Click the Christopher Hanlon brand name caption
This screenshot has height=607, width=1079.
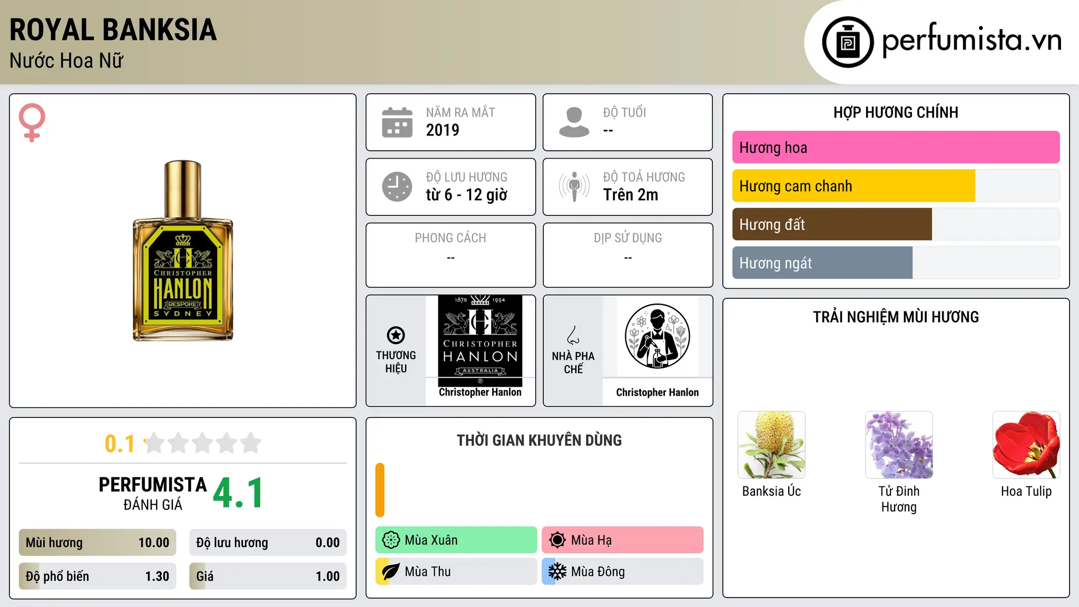point(480,392)
